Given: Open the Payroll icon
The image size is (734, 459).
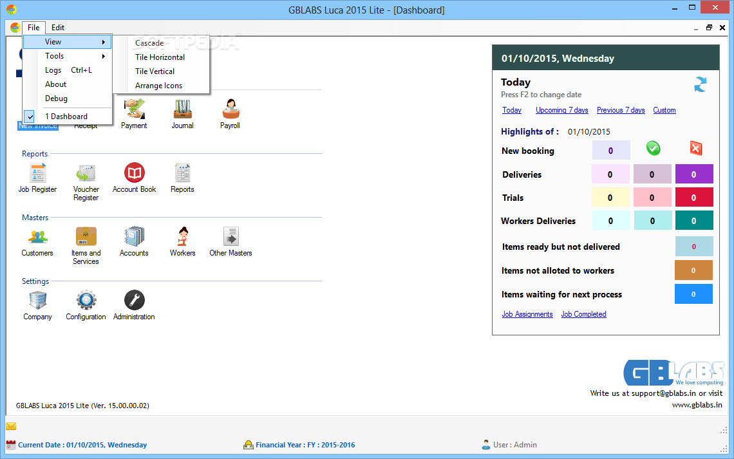Looking at the screenshot, I should coord(231,109).
